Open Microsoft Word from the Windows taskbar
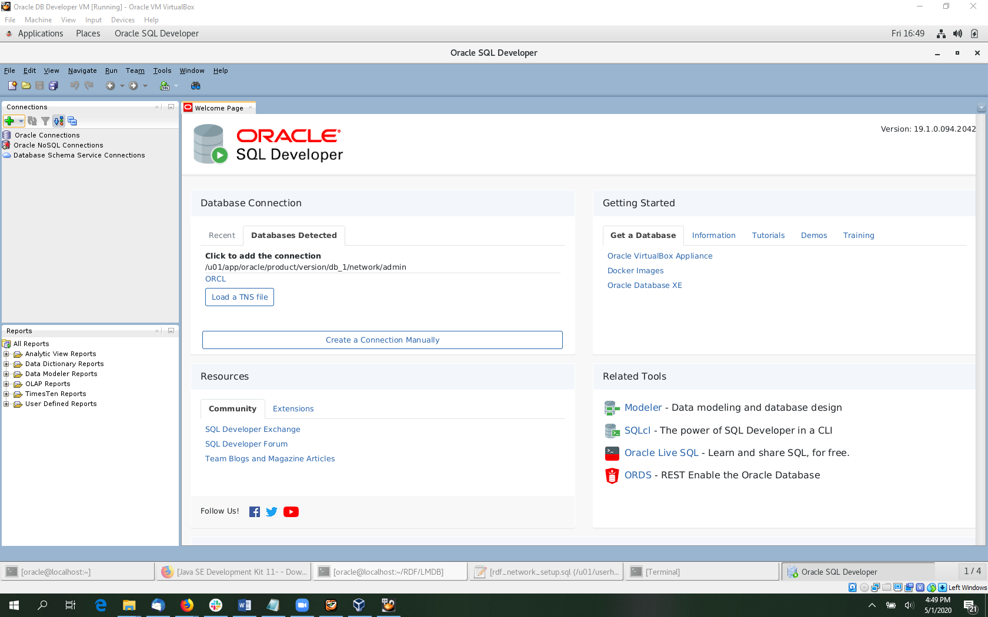988x617 pixels. pyautogui.click(x=245, y=605)
